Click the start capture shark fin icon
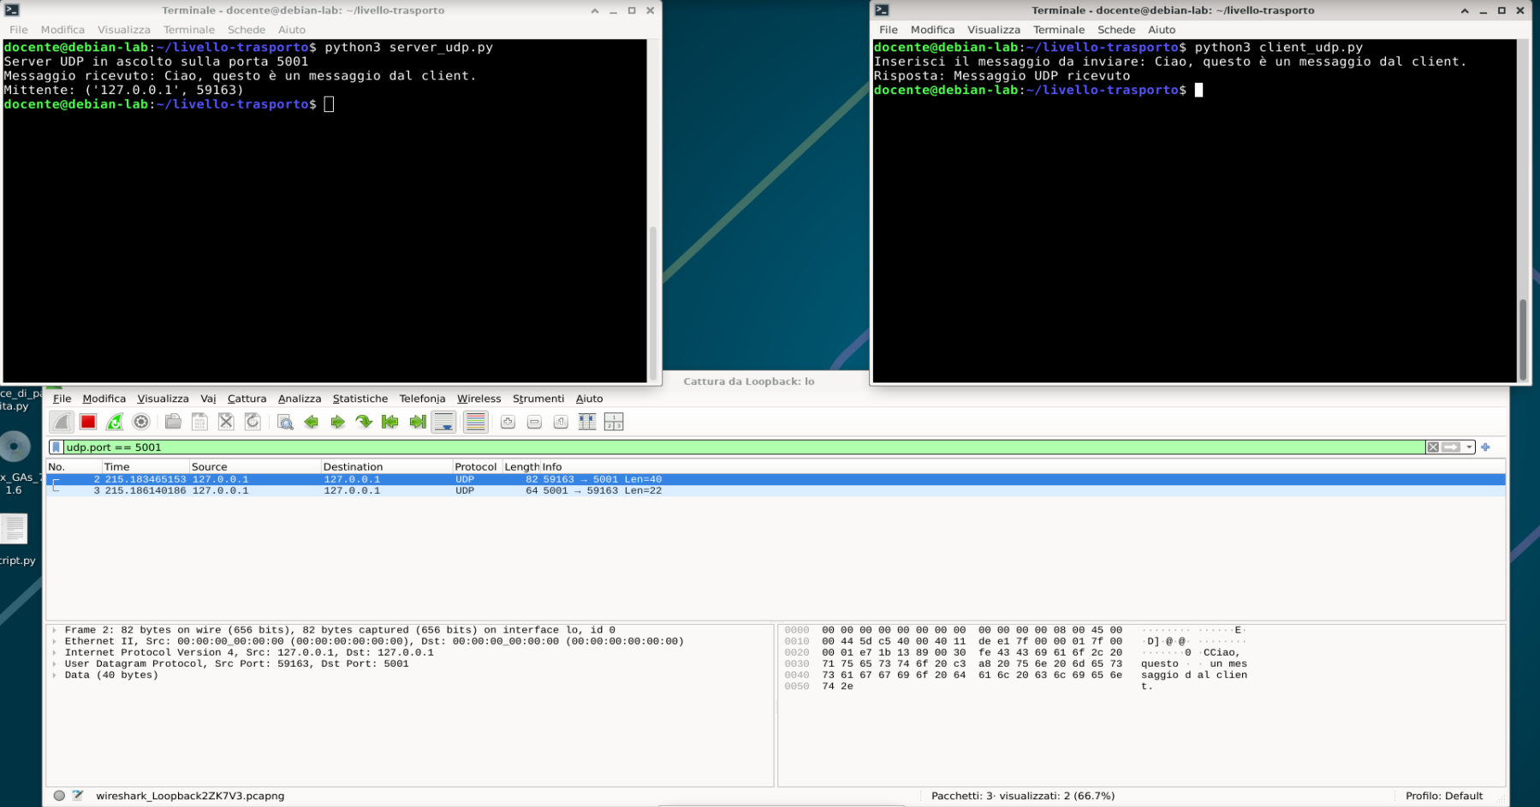 click(62, 422)
